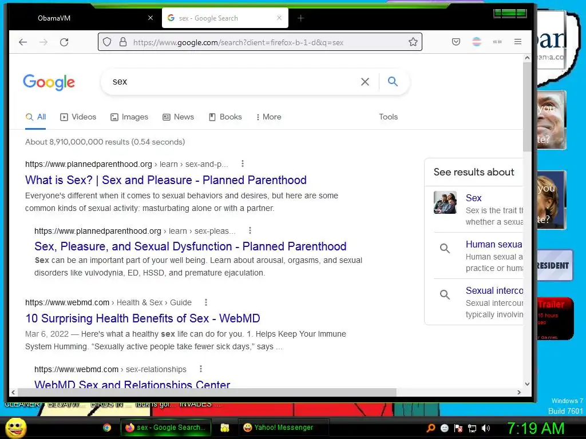Open options for first Planned Parenthood result

coord(243,163)
